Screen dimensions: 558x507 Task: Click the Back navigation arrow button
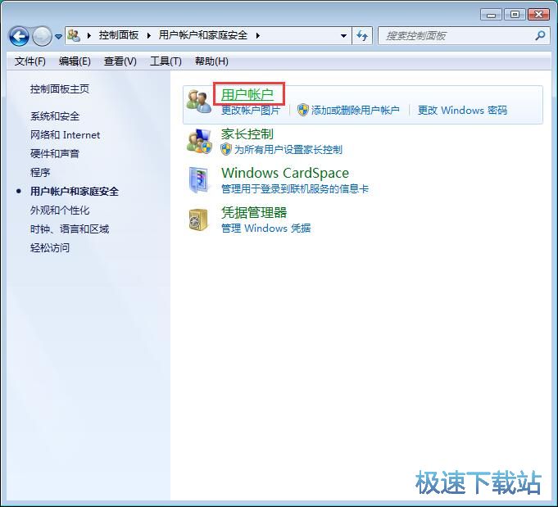19,36
